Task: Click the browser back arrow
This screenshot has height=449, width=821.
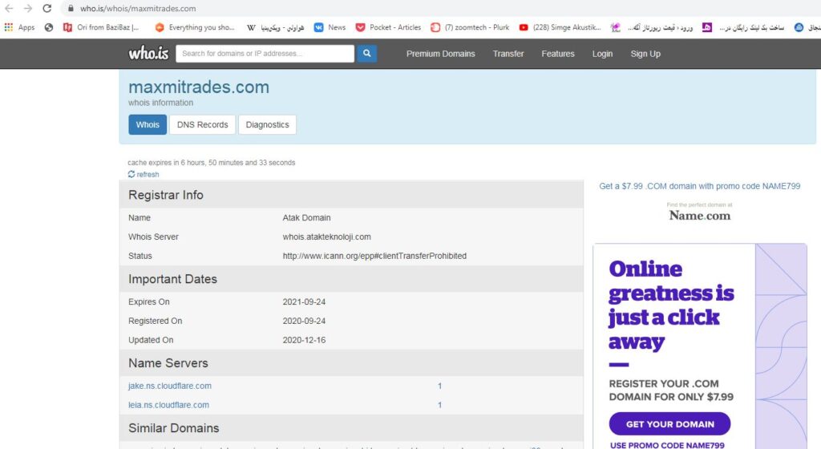Action: tap(9, 9)
